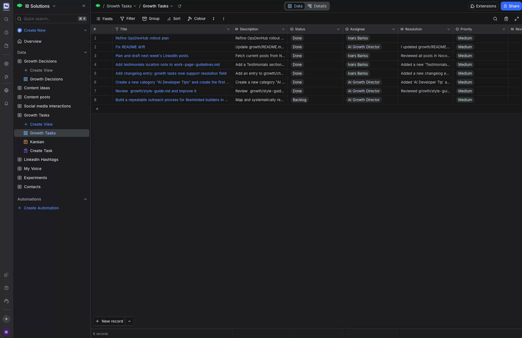Open the New record dropdown caret
The image size is (522, 338).
click(129, 321)
